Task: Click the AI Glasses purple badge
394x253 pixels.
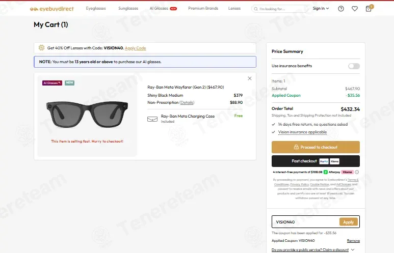Action: click(52, 83)
